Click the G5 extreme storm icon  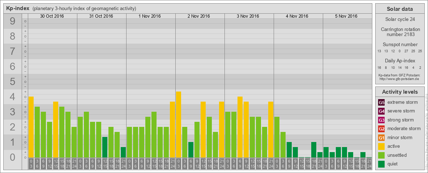tap(381, 102)
